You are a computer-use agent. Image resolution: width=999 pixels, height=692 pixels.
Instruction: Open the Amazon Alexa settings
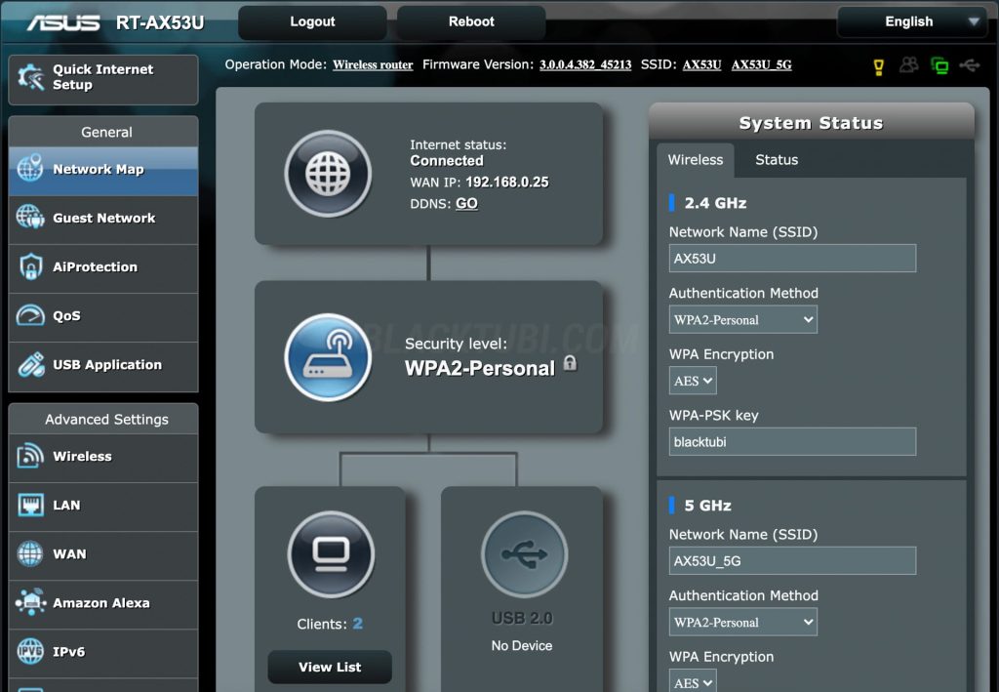click(x=103, y=604)
